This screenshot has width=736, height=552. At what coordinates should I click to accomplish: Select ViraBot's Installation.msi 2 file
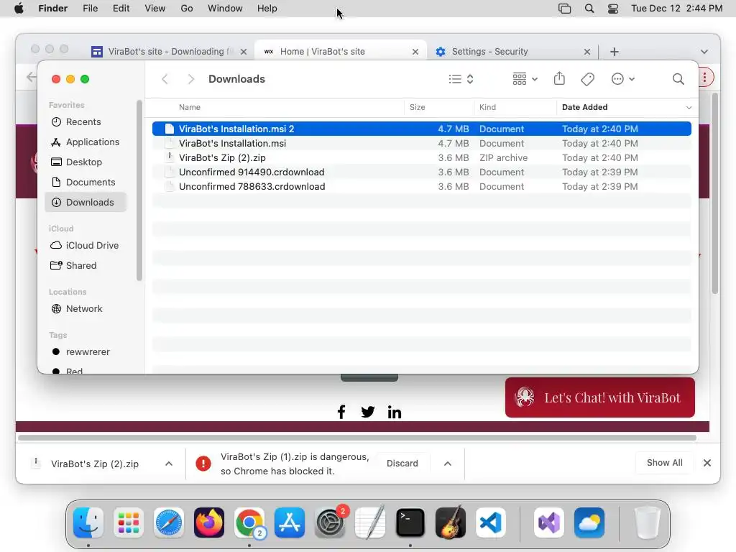click(421, 129)
